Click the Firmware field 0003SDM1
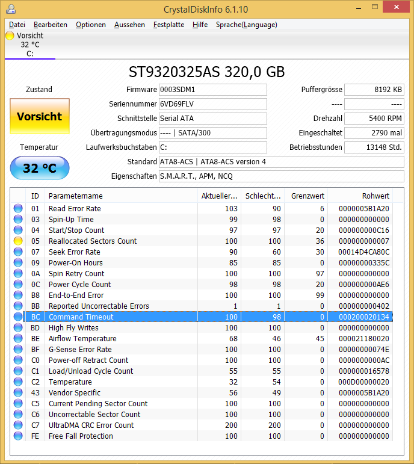Viewport: 414px width, 464px height. (x=213, y=90)
